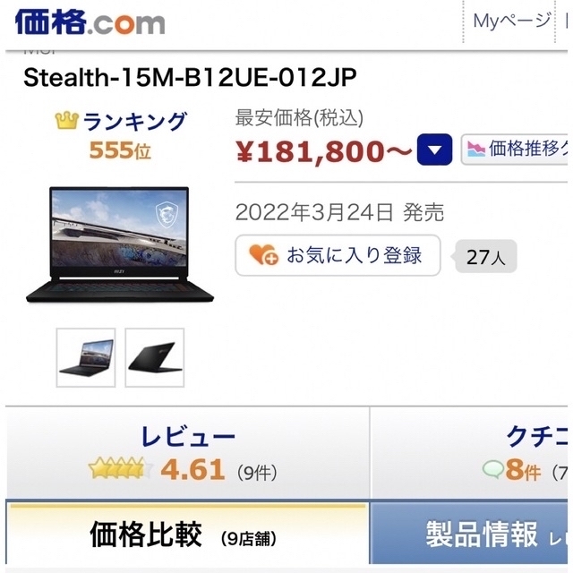The image size is (573, 573).
Task: Open the 価格推移グラフ button
Action: [516, 150]
